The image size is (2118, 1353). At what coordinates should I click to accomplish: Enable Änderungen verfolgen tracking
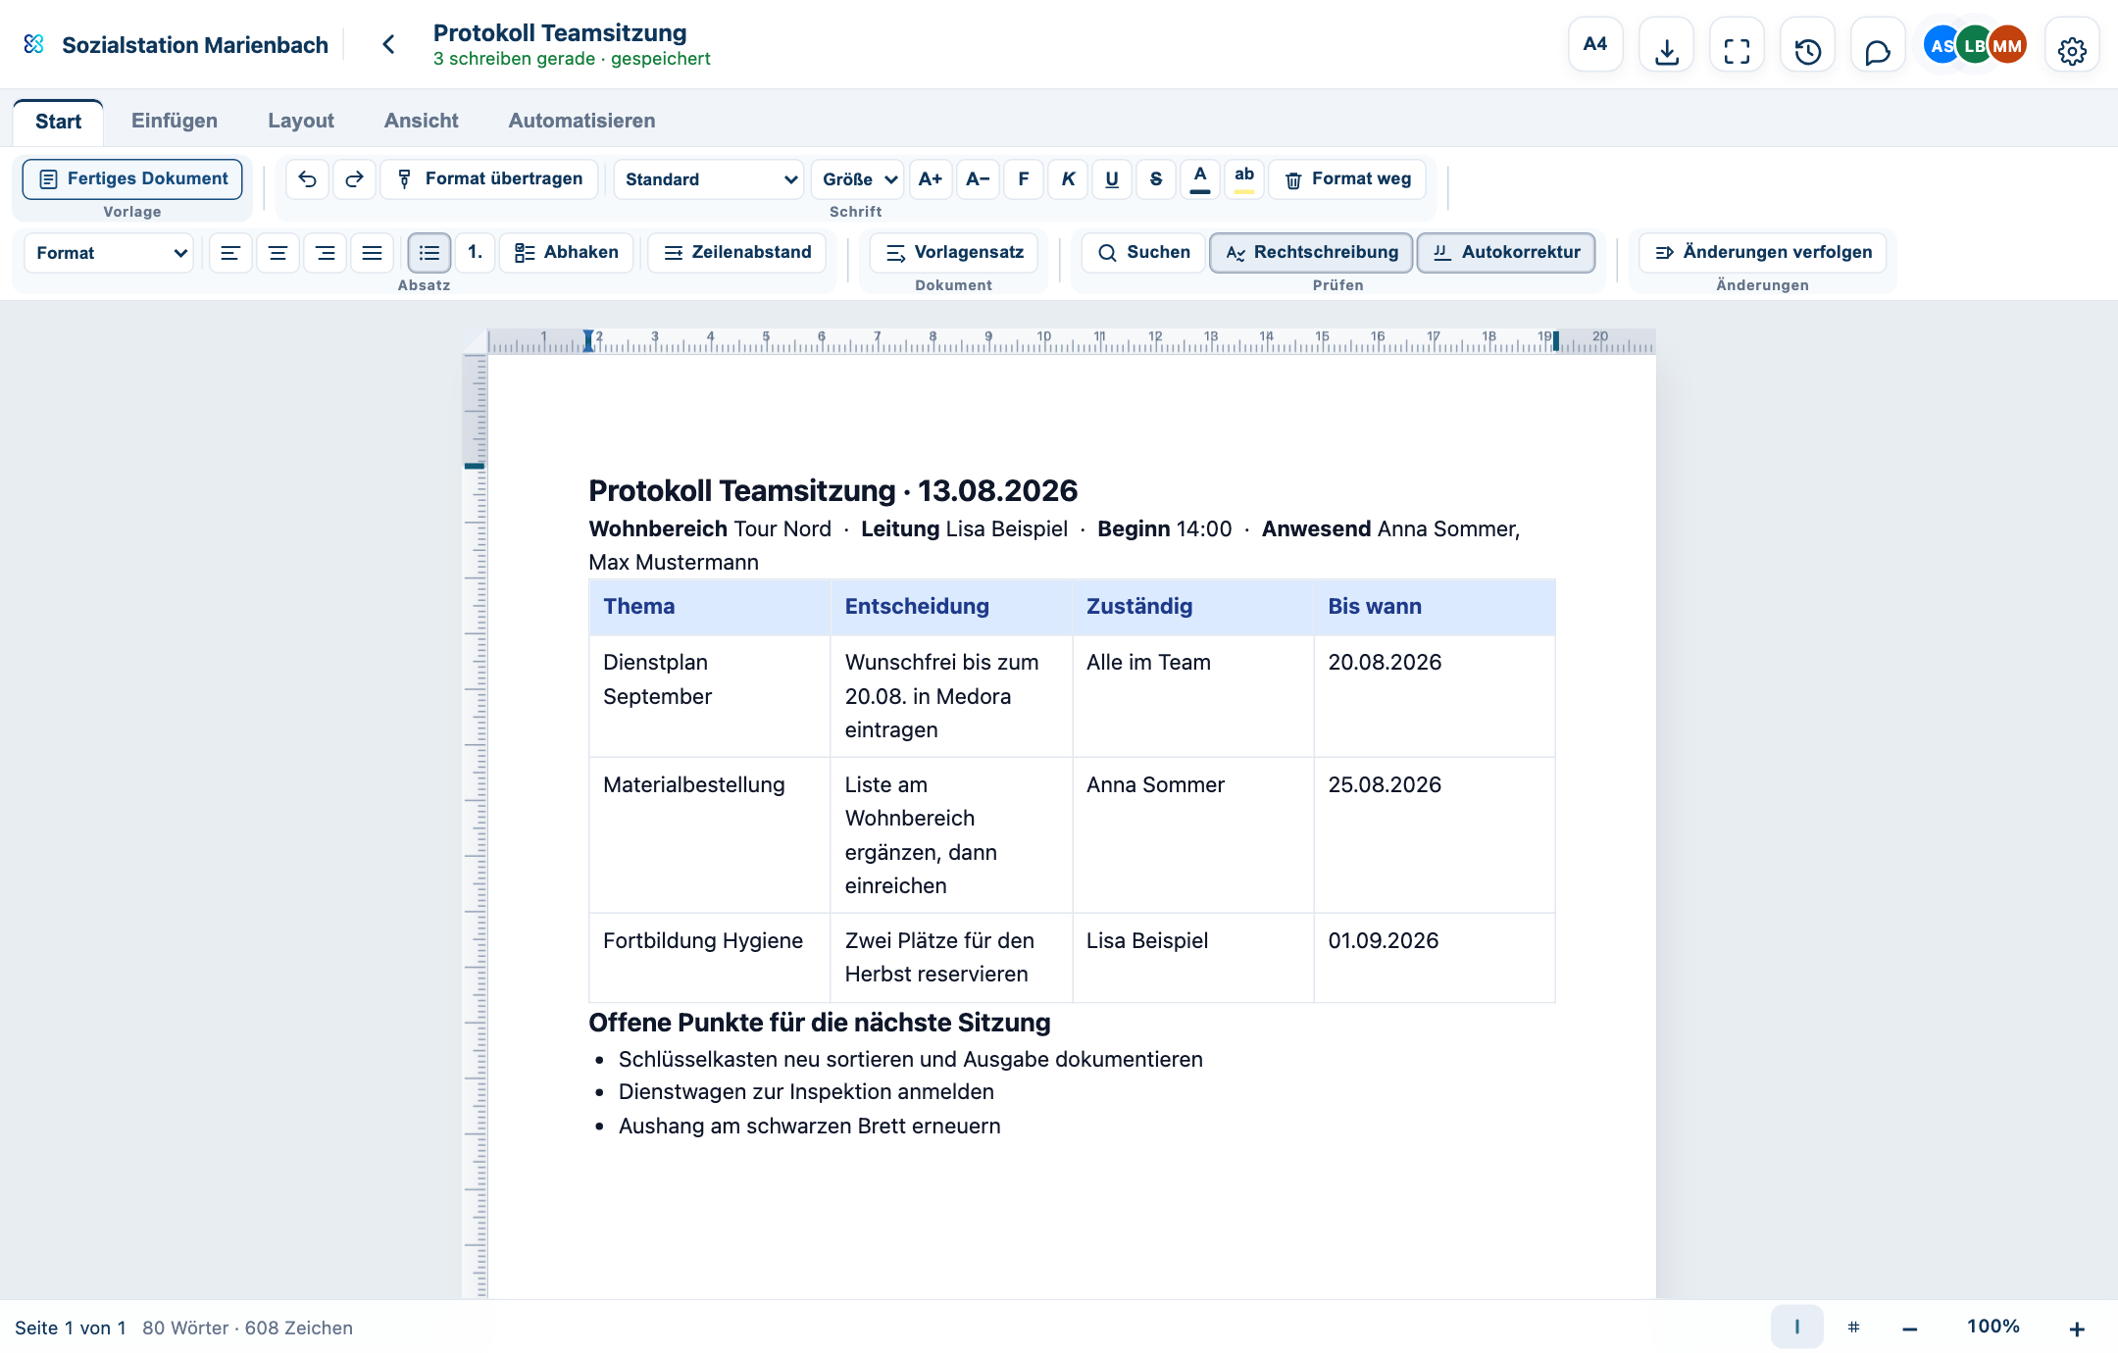click(1763, 253)
